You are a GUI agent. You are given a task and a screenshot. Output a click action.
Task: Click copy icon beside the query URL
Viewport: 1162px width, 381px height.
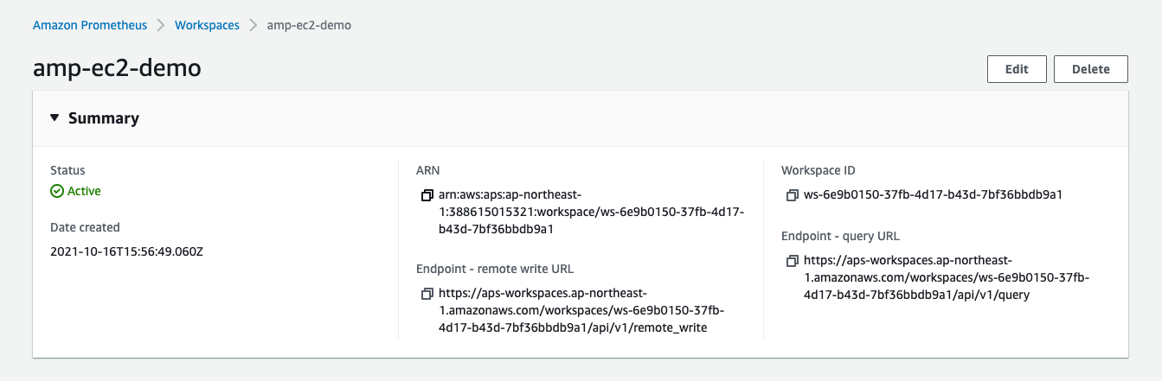click(792, 261)
